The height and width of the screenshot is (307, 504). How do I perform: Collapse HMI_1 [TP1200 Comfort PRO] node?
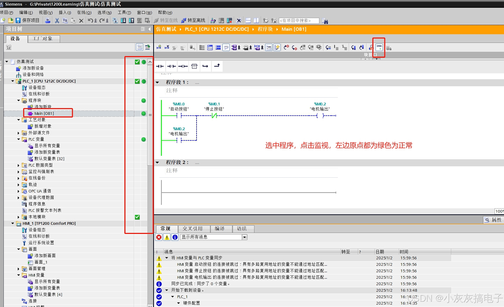click(13, 223)
